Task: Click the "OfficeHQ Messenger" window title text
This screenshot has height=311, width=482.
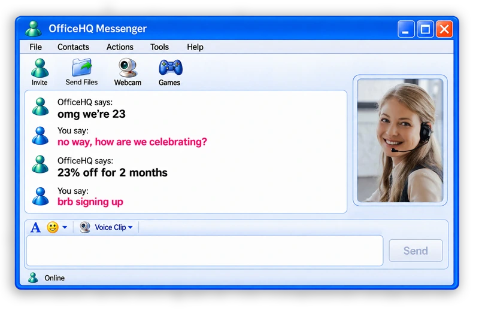Action: coord(98,29)
